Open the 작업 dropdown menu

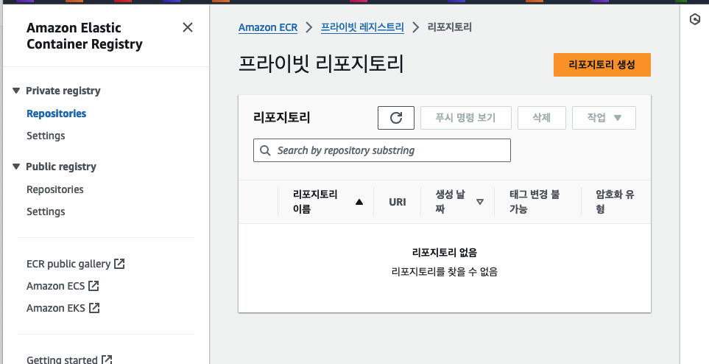pos(604,118)
